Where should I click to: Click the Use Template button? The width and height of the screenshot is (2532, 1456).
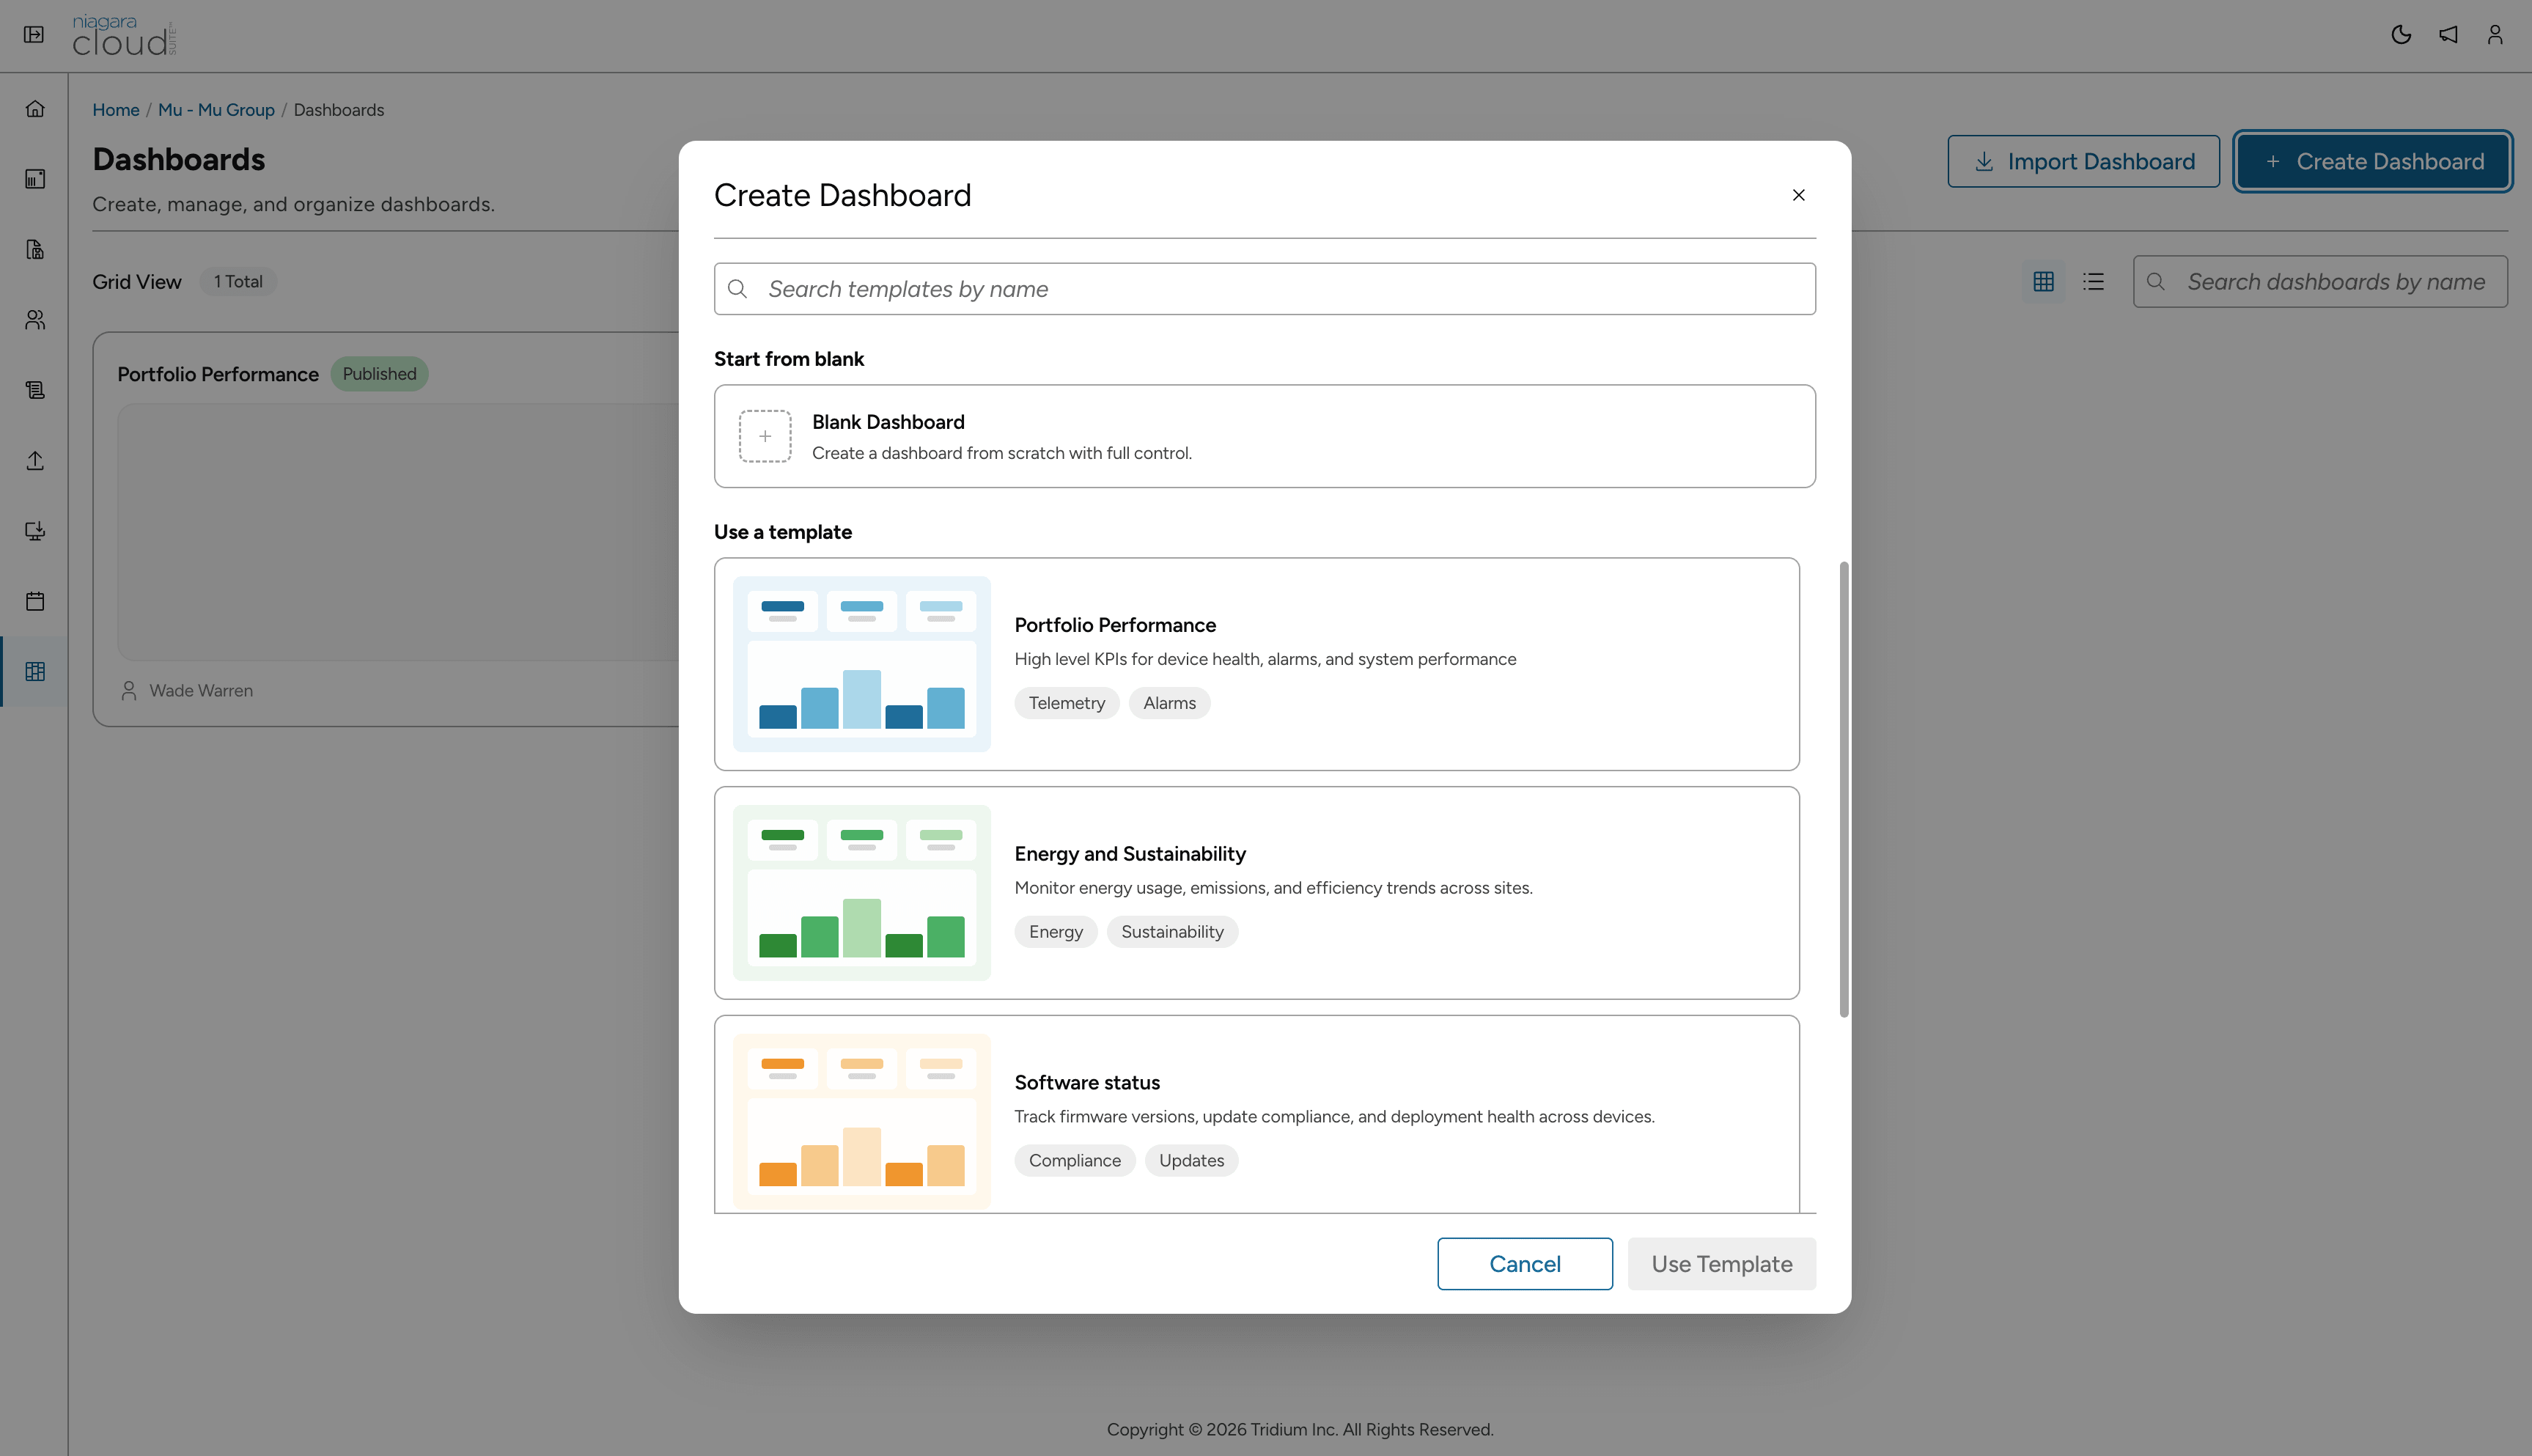1721,1264
